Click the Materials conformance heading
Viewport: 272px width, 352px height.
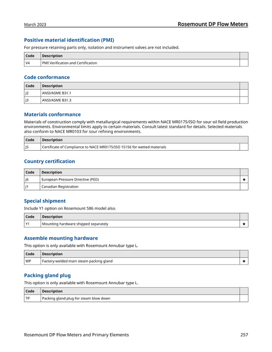tap(52, 115)
